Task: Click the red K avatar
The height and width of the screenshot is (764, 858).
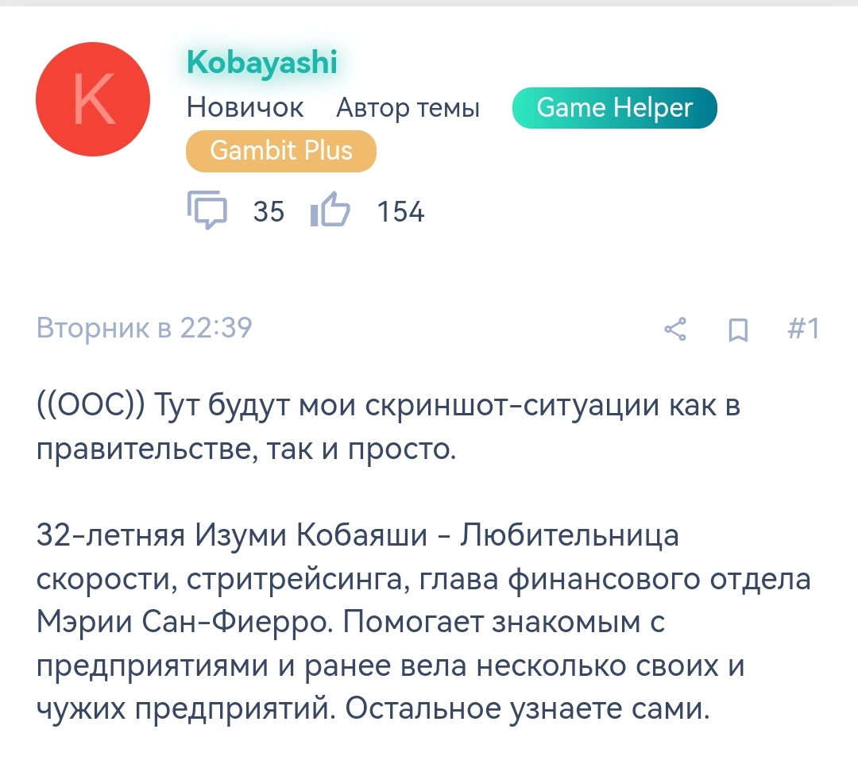Action: coord(93,99)
